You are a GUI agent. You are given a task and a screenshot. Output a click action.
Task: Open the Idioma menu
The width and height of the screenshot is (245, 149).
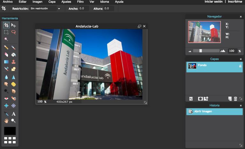click(x=104, y=2)
